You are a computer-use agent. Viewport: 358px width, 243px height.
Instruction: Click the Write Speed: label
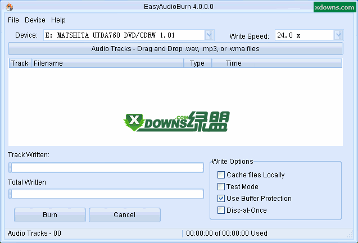250,36
